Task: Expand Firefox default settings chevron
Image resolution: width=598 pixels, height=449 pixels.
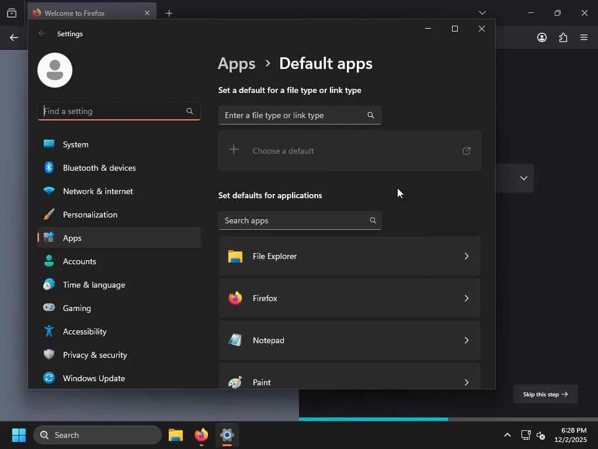Action: click(x=467, y=298)
